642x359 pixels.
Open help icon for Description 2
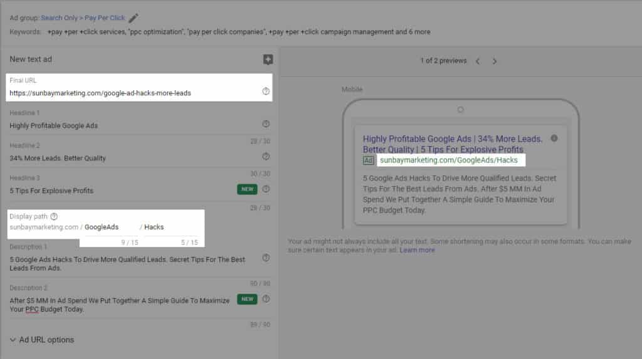[x=266, y=299]
